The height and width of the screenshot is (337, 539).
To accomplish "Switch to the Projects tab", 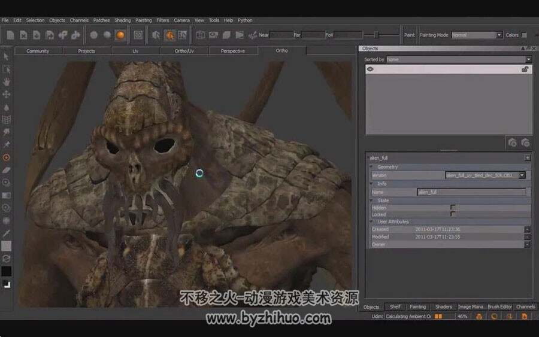I will pyautogui.click(x=86, y=51).
